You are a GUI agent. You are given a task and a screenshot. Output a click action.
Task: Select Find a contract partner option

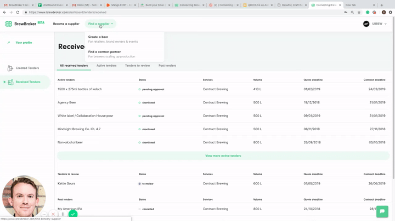(x=104, y=52)
